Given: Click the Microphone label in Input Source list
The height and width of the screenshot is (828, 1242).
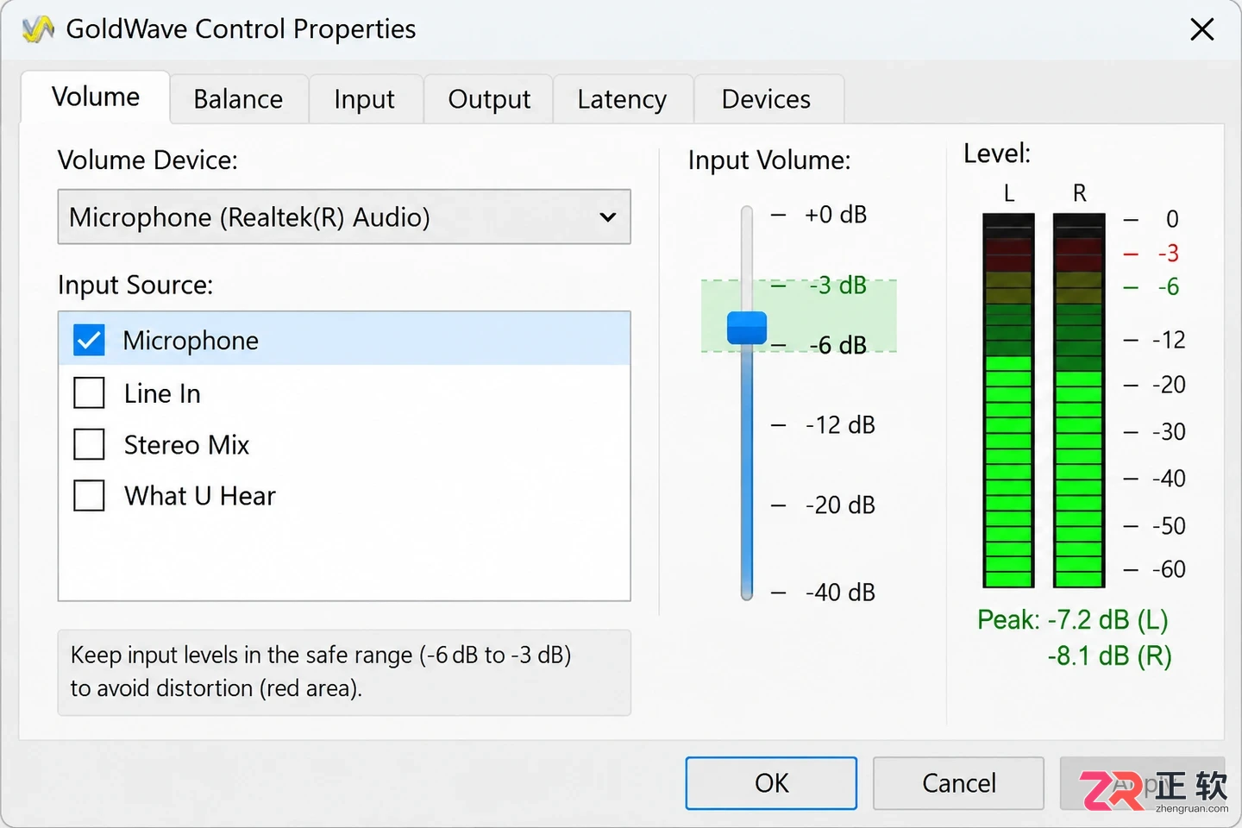Looking at the screenshot, I should click(x=191, y=341).
